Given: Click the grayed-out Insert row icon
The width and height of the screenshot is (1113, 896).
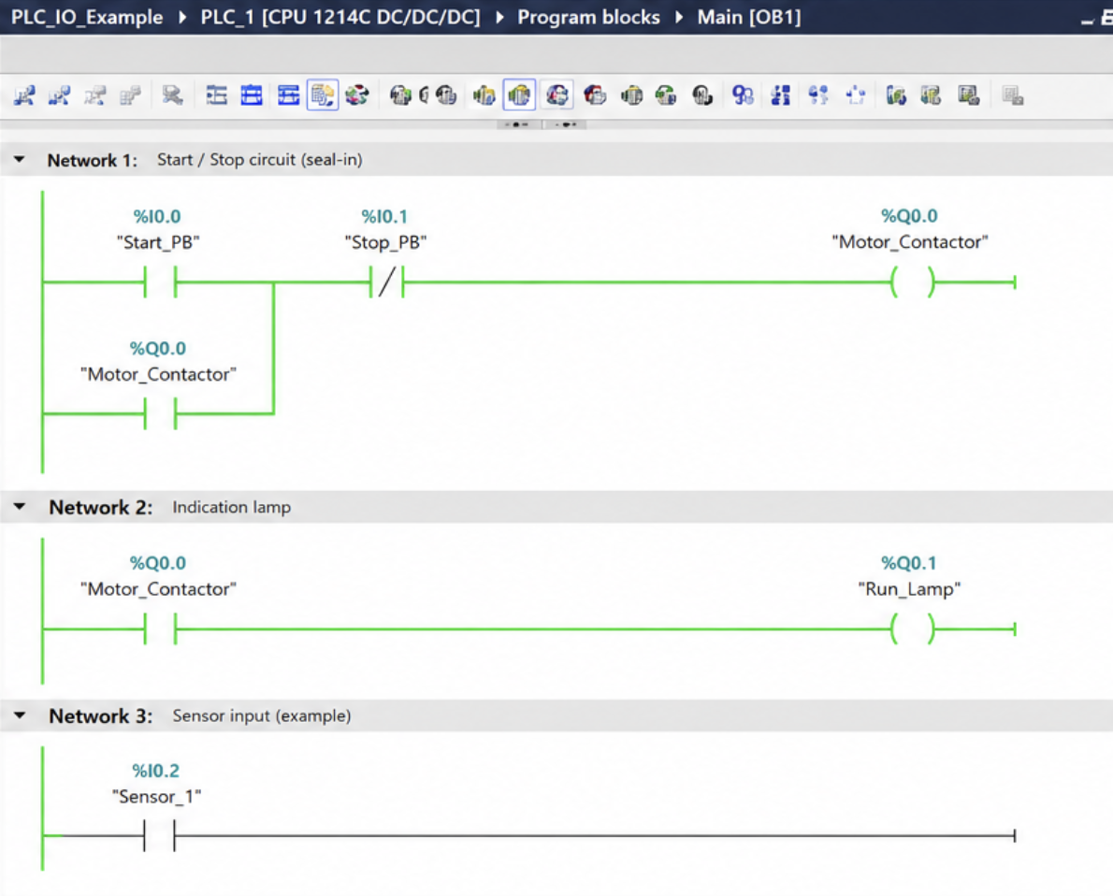Looking at the screenshot, I should [x=94, y=95].
